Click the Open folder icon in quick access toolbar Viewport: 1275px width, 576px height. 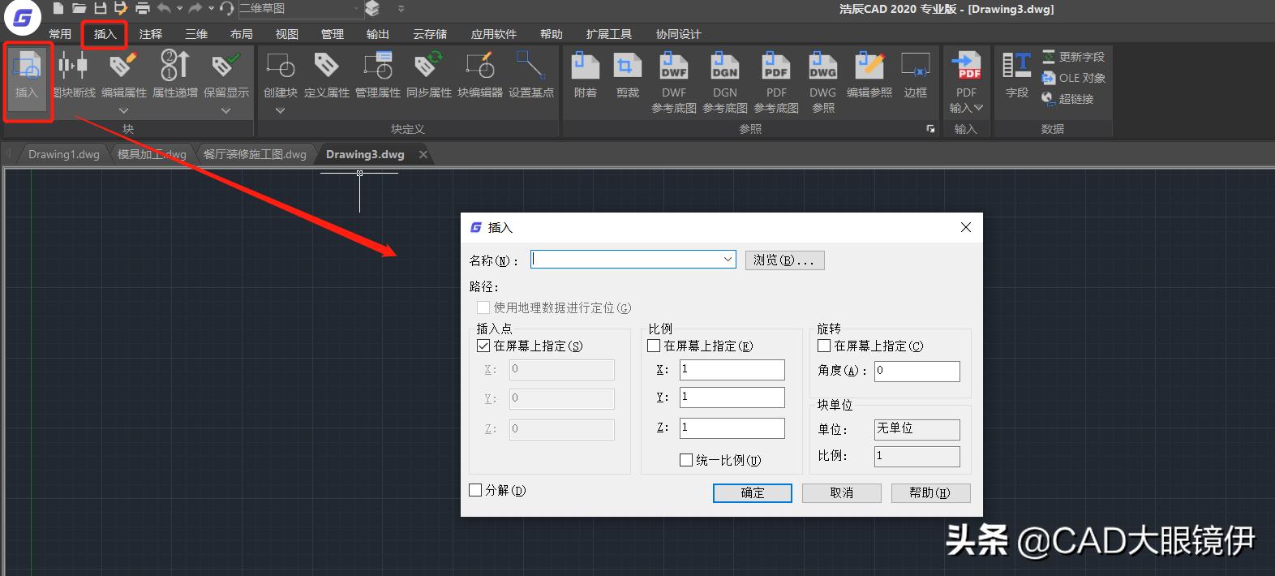(x=79, y=9)
